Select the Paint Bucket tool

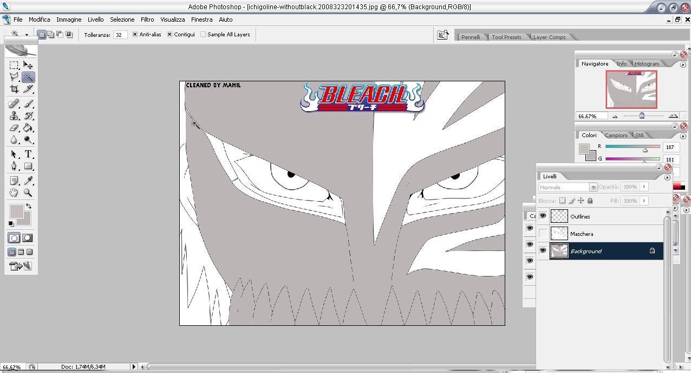coord(28,128)
